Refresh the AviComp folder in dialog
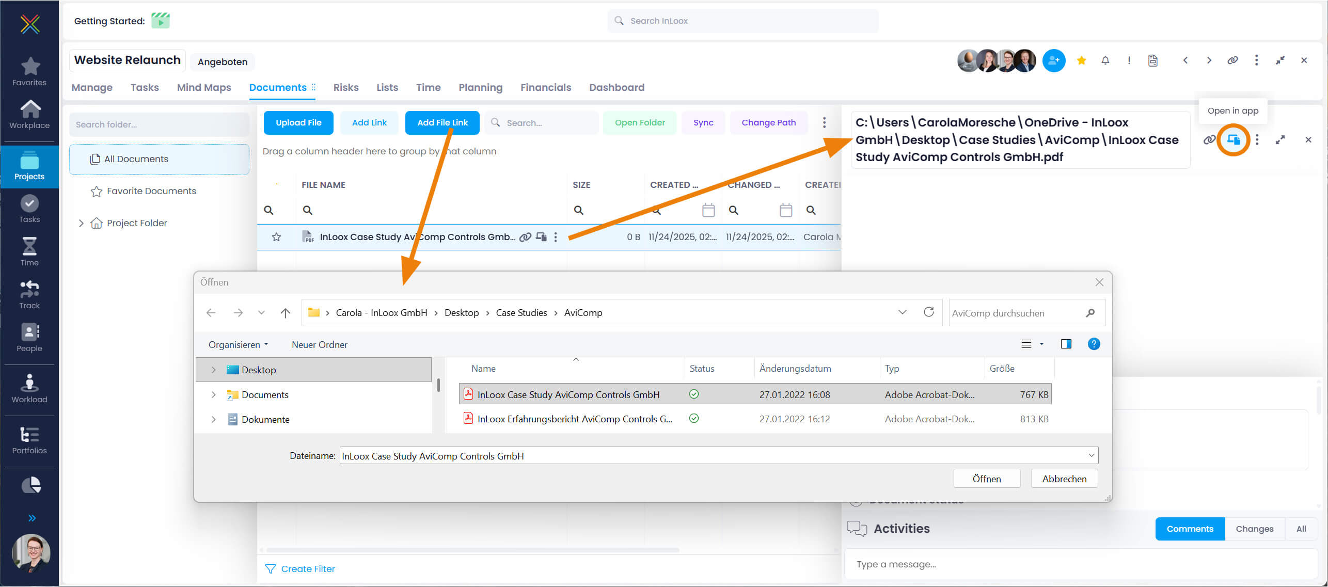 928,312
